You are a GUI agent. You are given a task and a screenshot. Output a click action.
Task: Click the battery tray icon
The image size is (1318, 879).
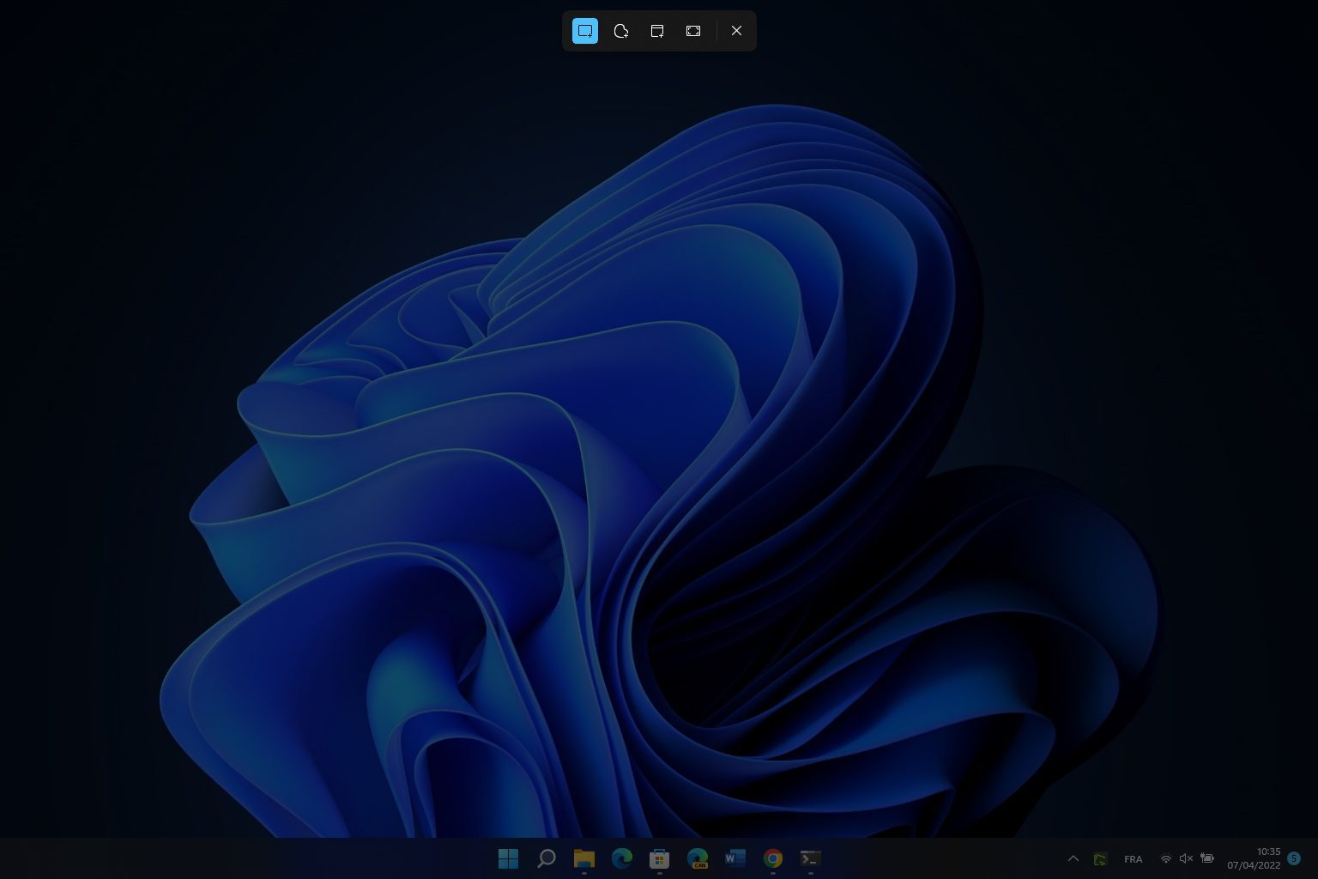coord(1207,858)
